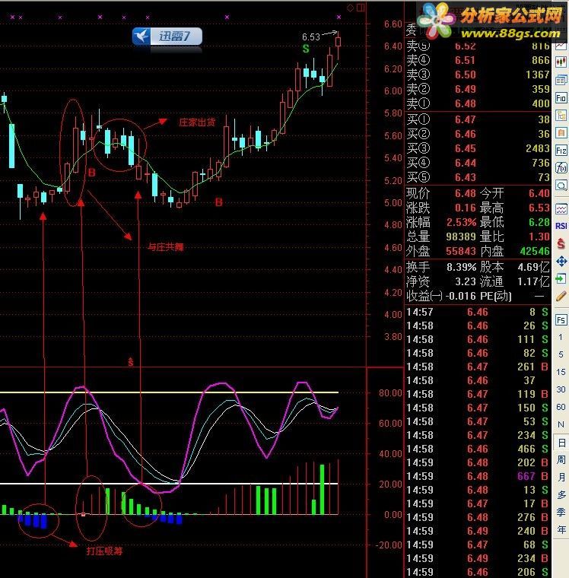Click the 收益 value -0.016
The image size is (569, 578).
(460, 296)
